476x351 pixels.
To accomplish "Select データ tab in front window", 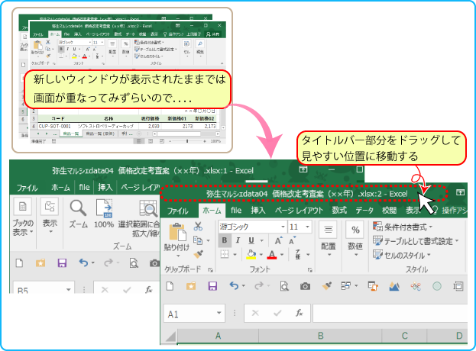I will [364, 210].
